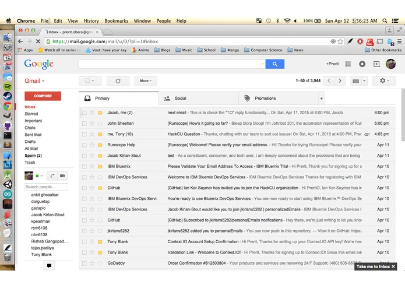The width and height of the screenshot is (405, 288).
Task: Bookmark this page star icon
Action: tap(340, 41)
